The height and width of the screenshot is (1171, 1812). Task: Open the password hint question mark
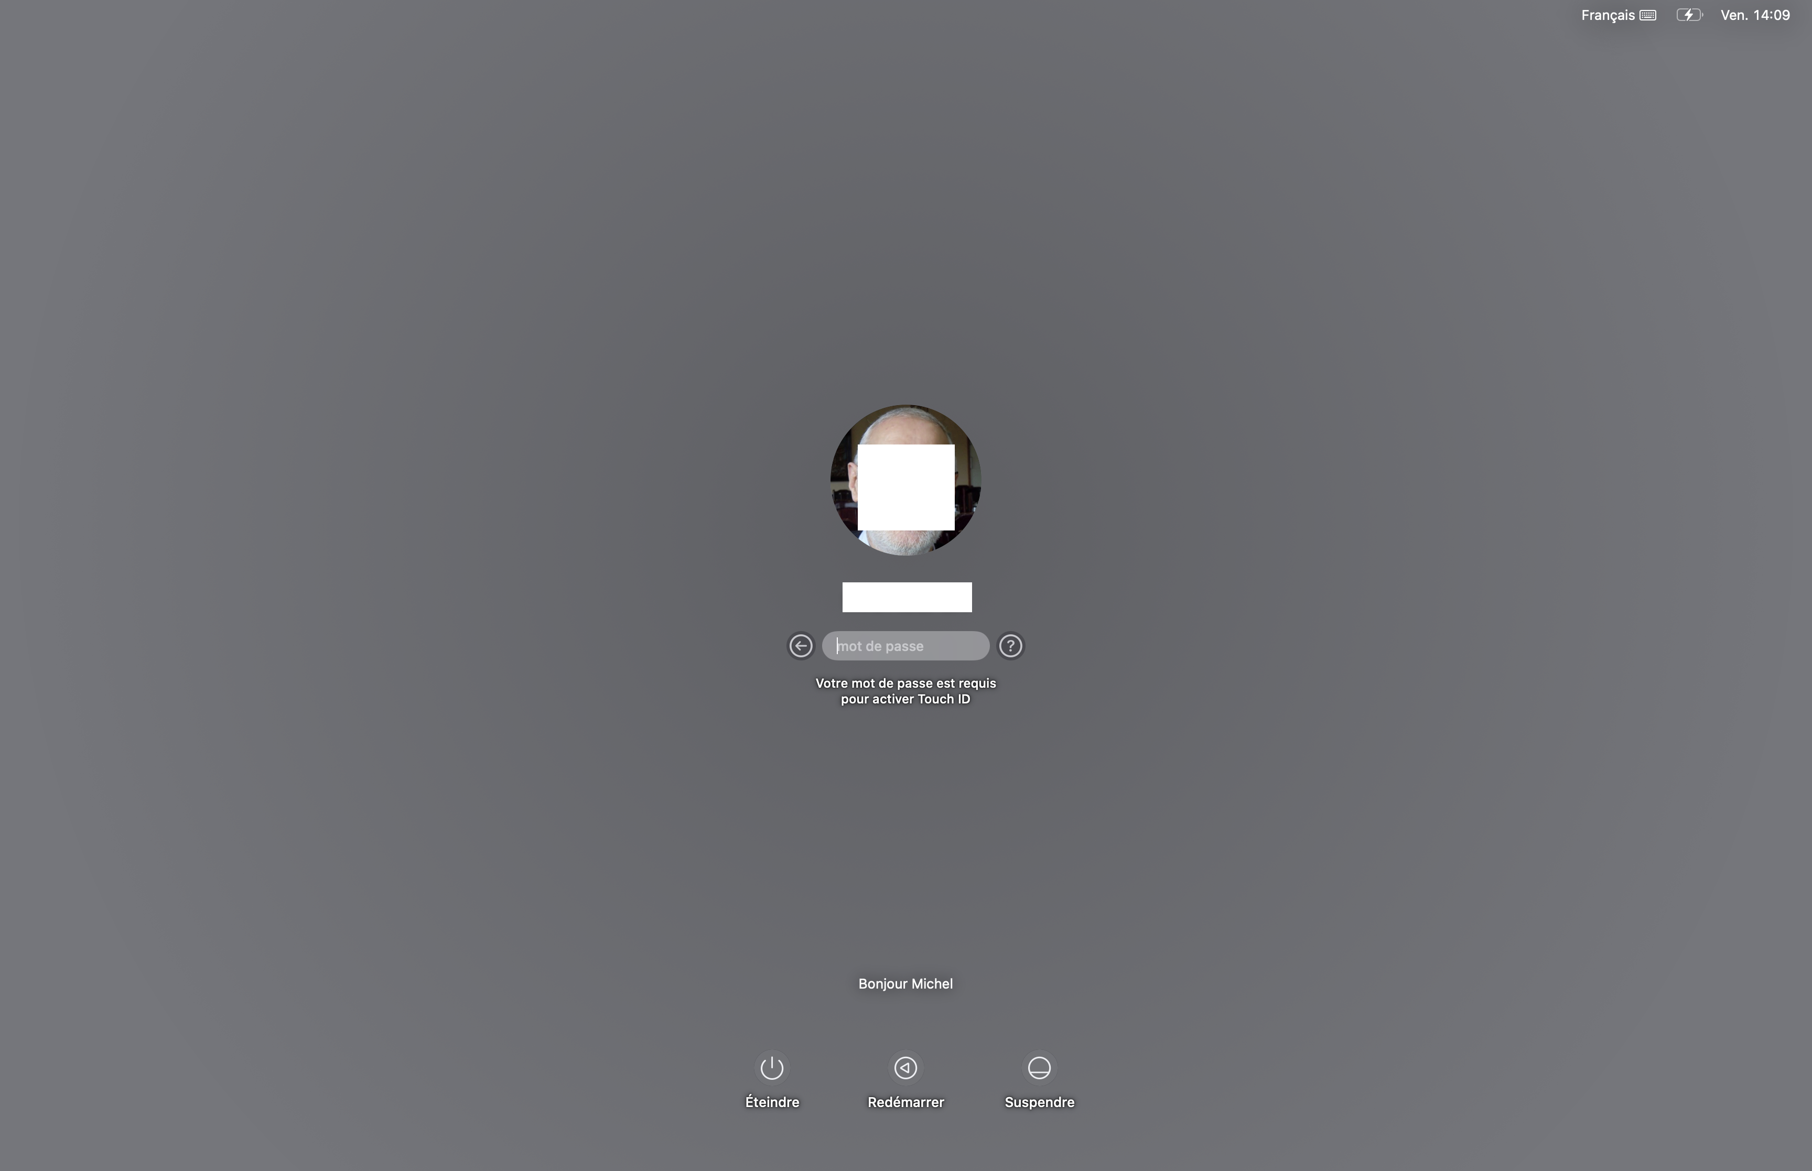pos(1010,646)
